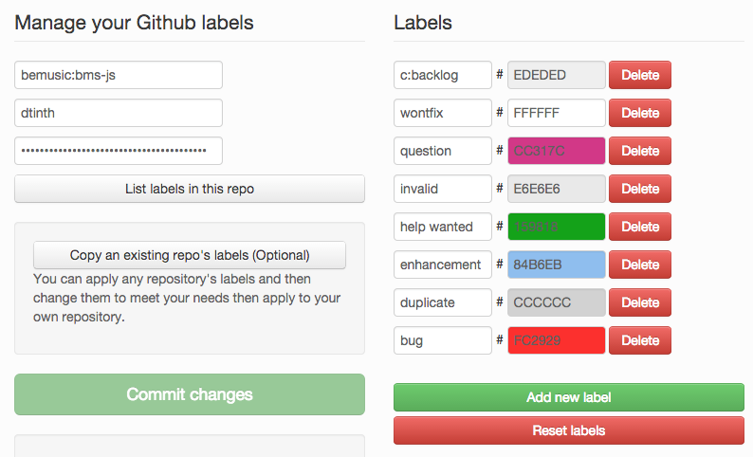Click the username field containing 'dtinth'
The height and width of the screenshot is (457, 753).
pos(119,113)
